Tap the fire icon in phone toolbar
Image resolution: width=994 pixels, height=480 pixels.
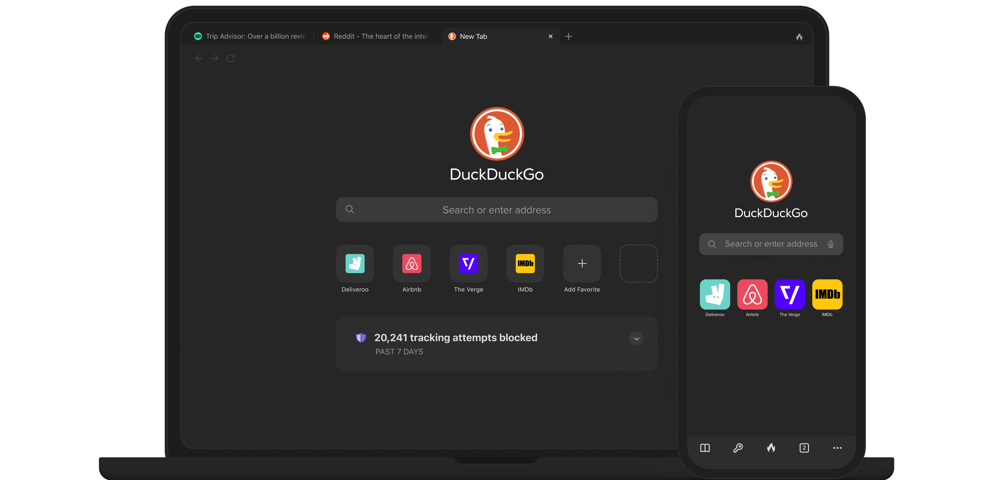[771, 448]
